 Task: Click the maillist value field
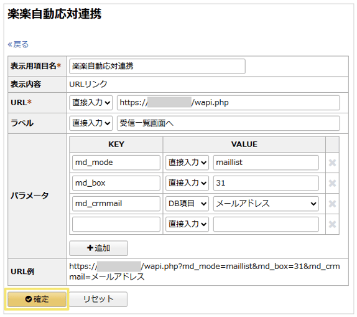click(x=266, y=163)
